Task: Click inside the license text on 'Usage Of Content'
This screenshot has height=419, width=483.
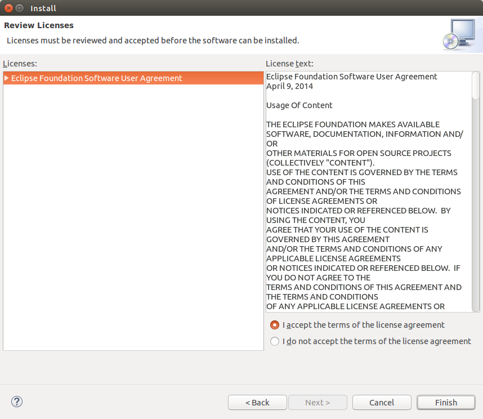Action: tap(299, 105)
